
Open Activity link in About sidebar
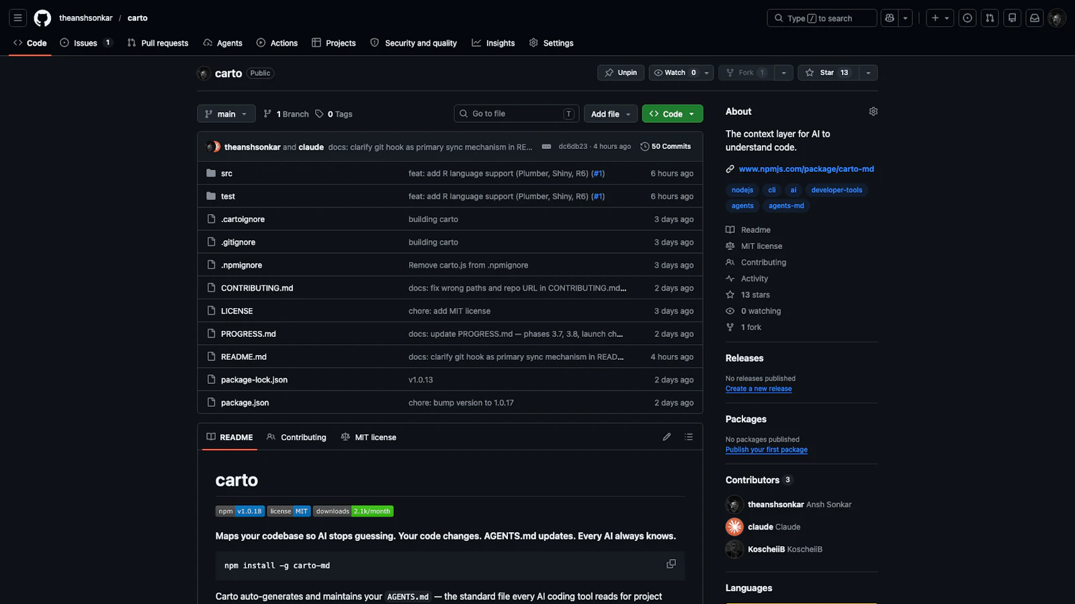[x=754, y=279]
